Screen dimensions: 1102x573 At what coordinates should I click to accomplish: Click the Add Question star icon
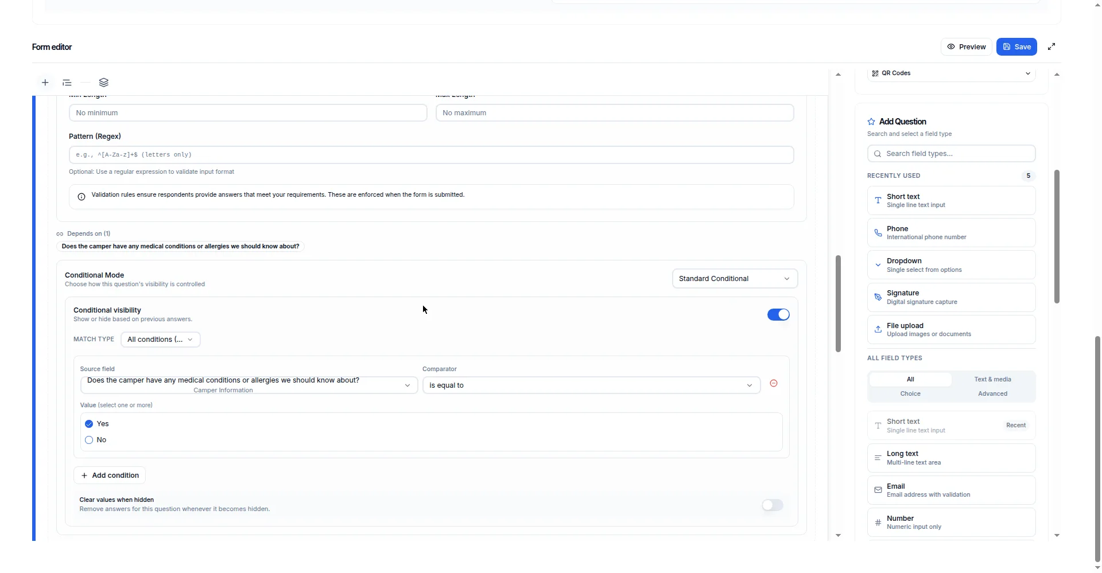point(871,122)
